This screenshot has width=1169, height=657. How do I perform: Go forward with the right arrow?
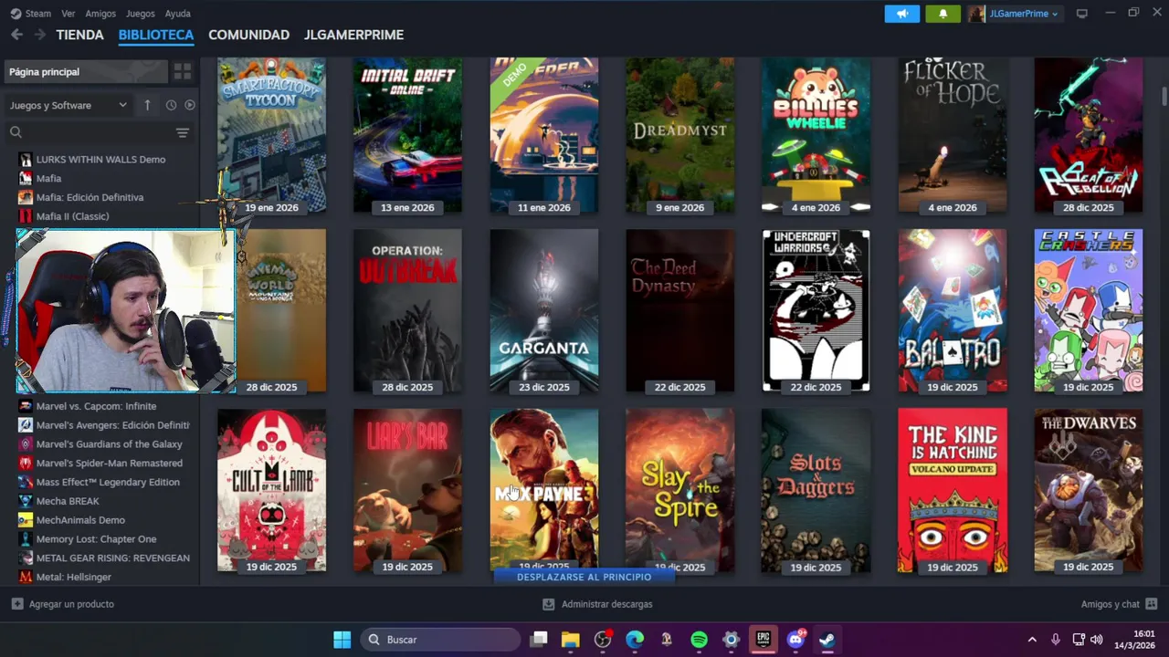[39, 35]
